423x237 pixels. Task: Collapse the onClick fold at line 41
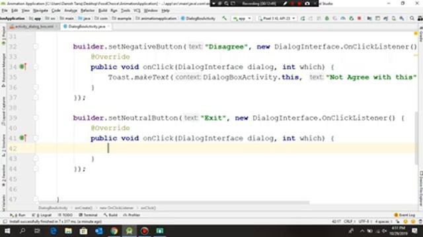(x=36, y=138)
